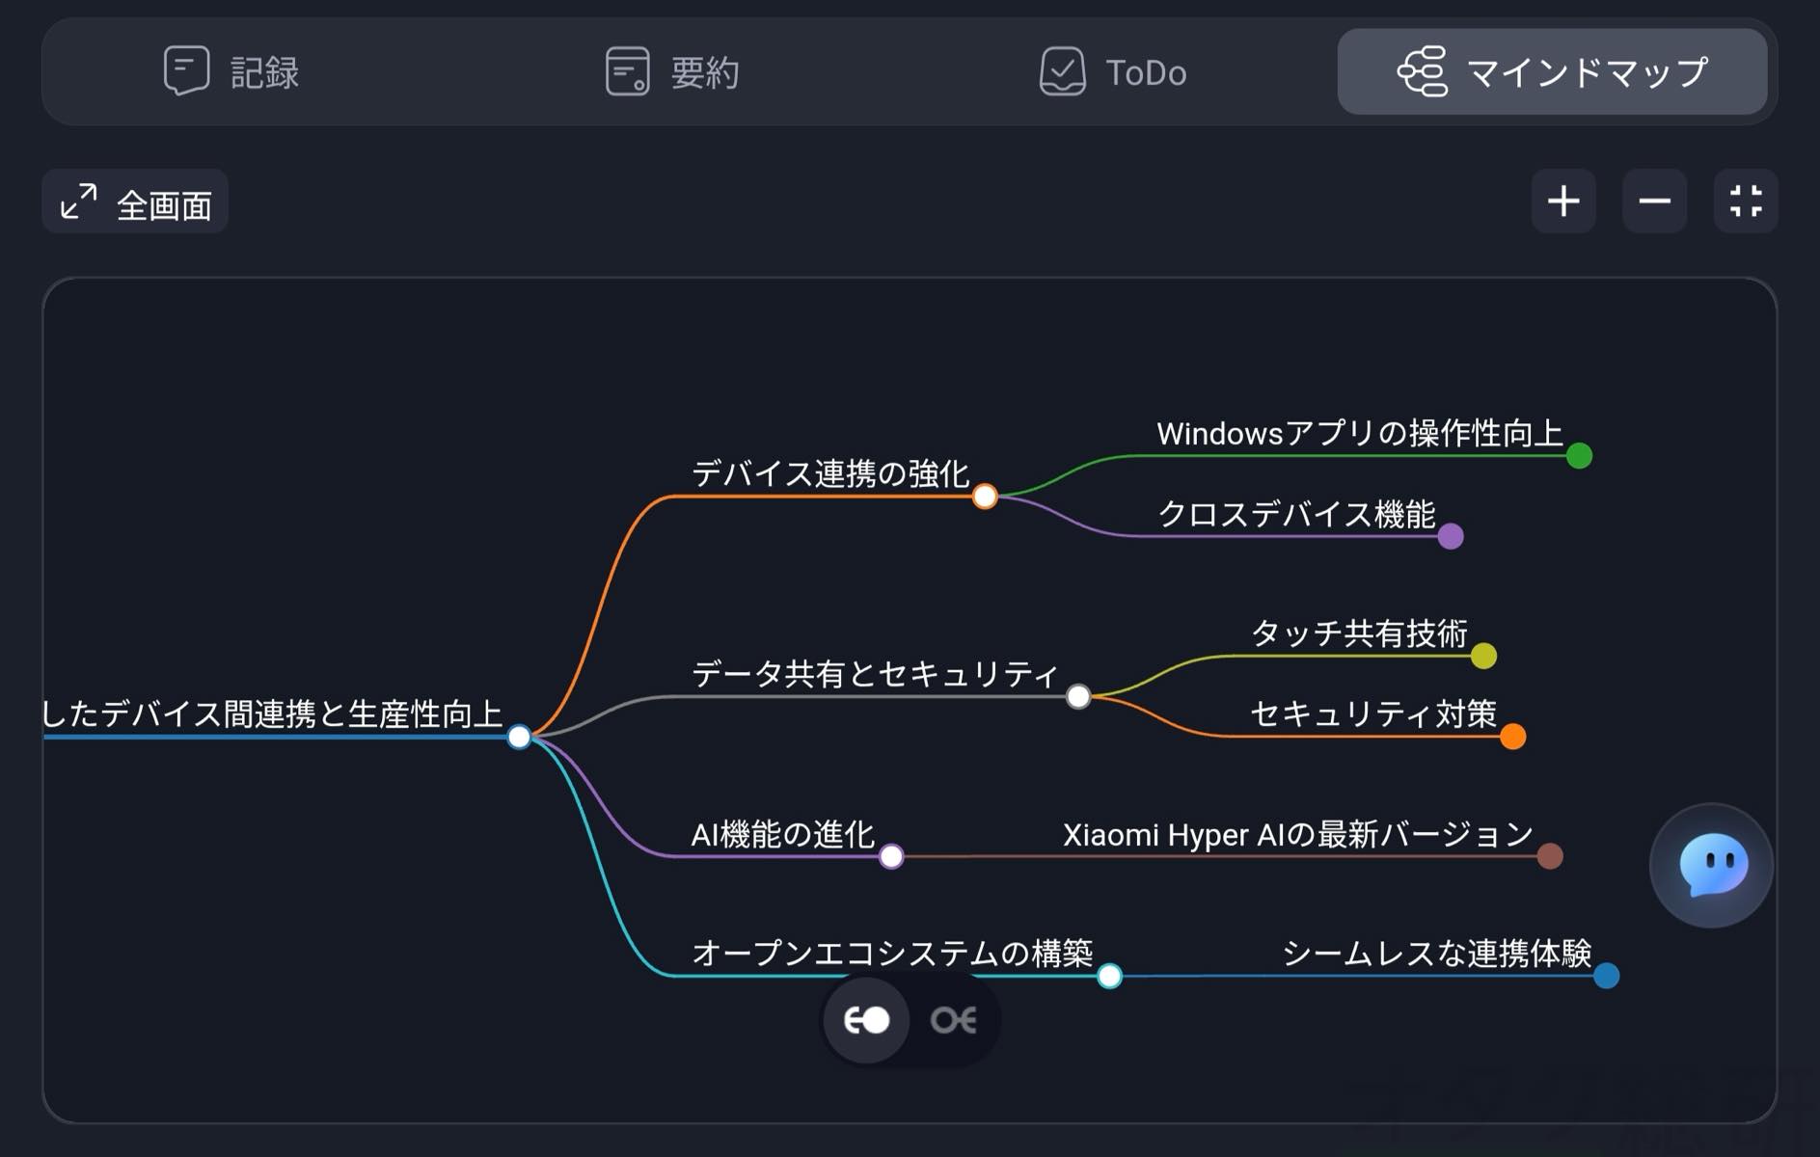1820x1157 pixels.
Task: Open the 要約 summary tab
Action: pyautogui.click(x=672, y=72)
